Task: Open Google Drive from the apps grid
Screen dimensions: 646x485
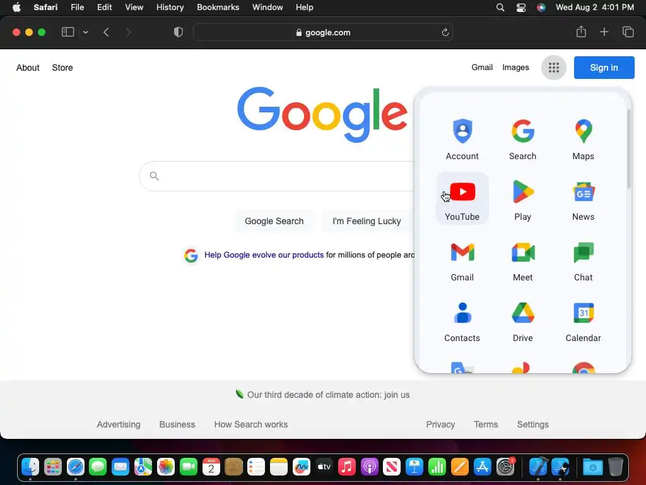Action: pyautogui.click(x=522, y=320)
